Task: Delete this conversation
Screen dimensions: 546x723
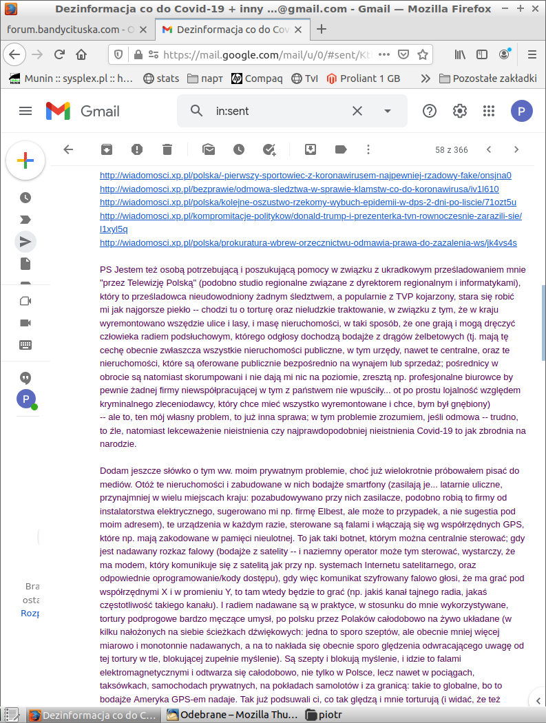Action: pyautogui.click(x=167, y=149)
